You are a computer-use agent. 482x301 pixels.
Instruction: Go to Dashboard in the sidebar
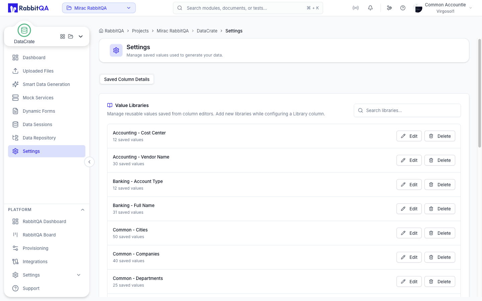click(x=47, y=58)
